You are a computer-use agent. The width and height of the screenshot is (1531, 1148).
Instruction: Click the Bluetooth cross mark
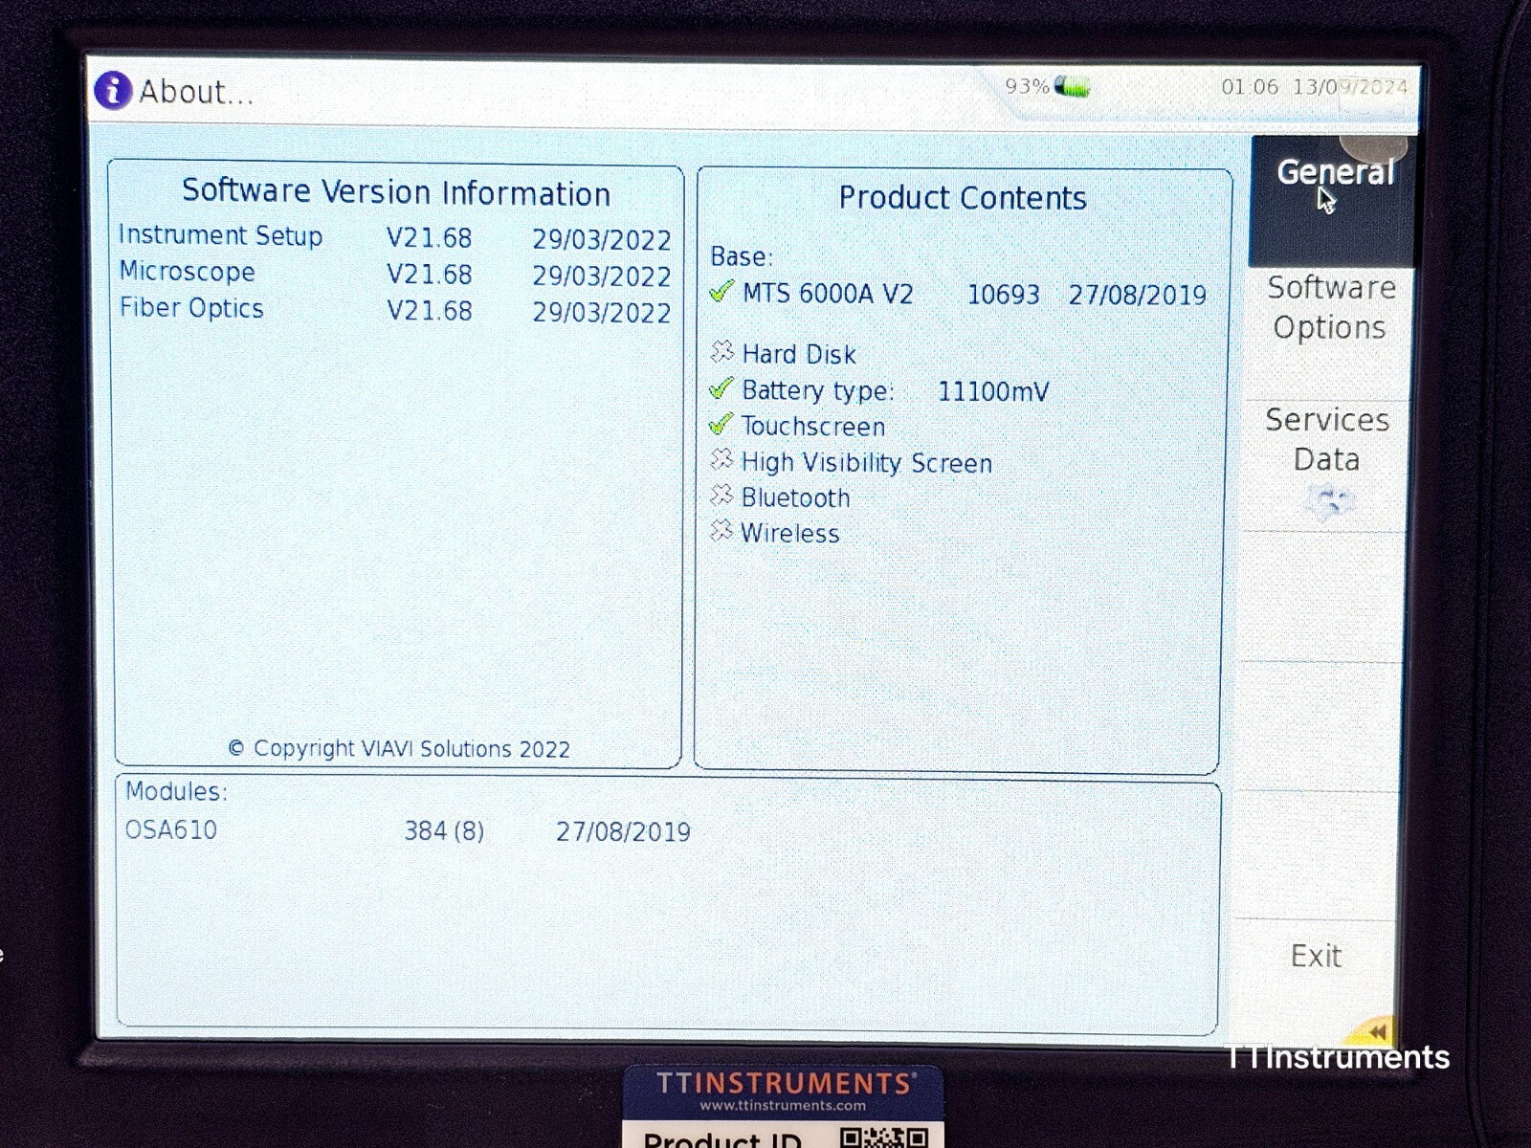(721, 496)
